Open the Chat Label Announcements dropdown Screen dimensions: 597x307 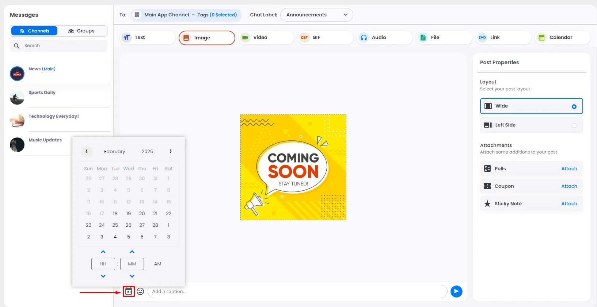click(316, 15)
